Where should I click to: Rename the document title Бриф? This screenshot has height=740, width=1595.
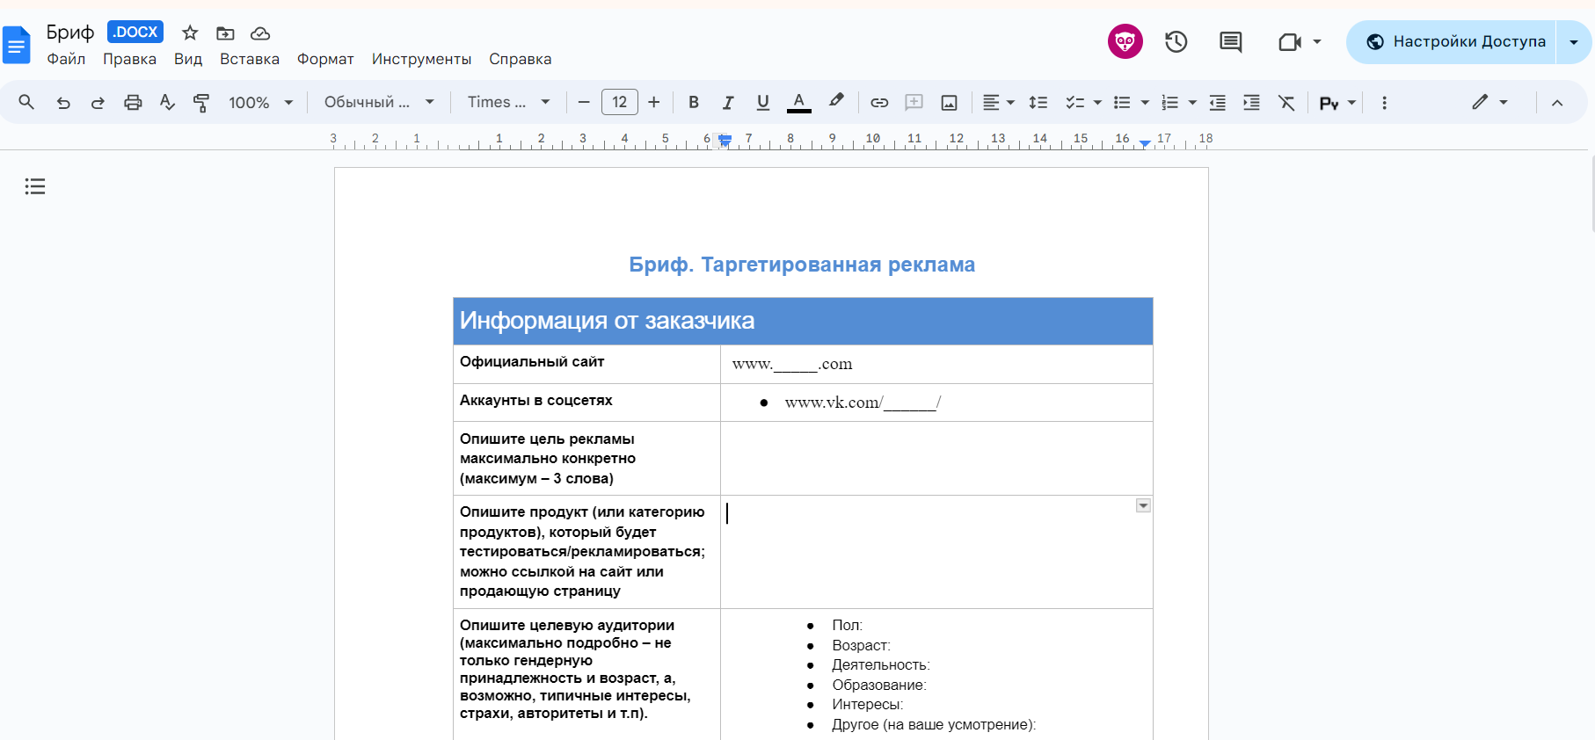click(x=70, y=33)
